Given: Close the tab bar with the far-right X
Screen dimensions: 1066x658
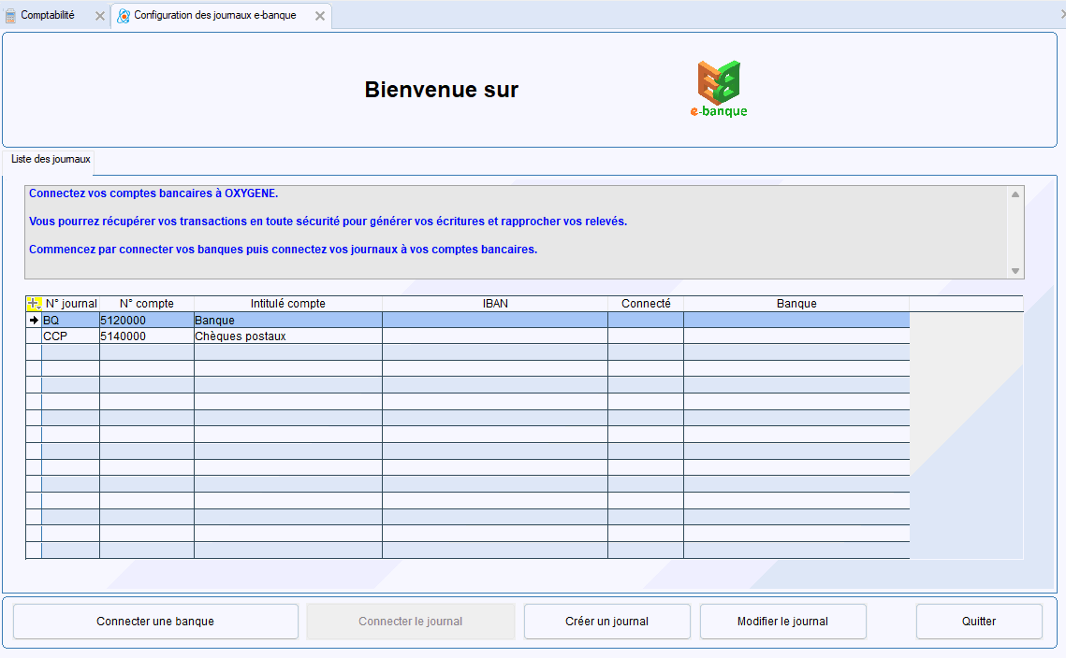Looking at the screenshot, I should tap(1062, 14).
